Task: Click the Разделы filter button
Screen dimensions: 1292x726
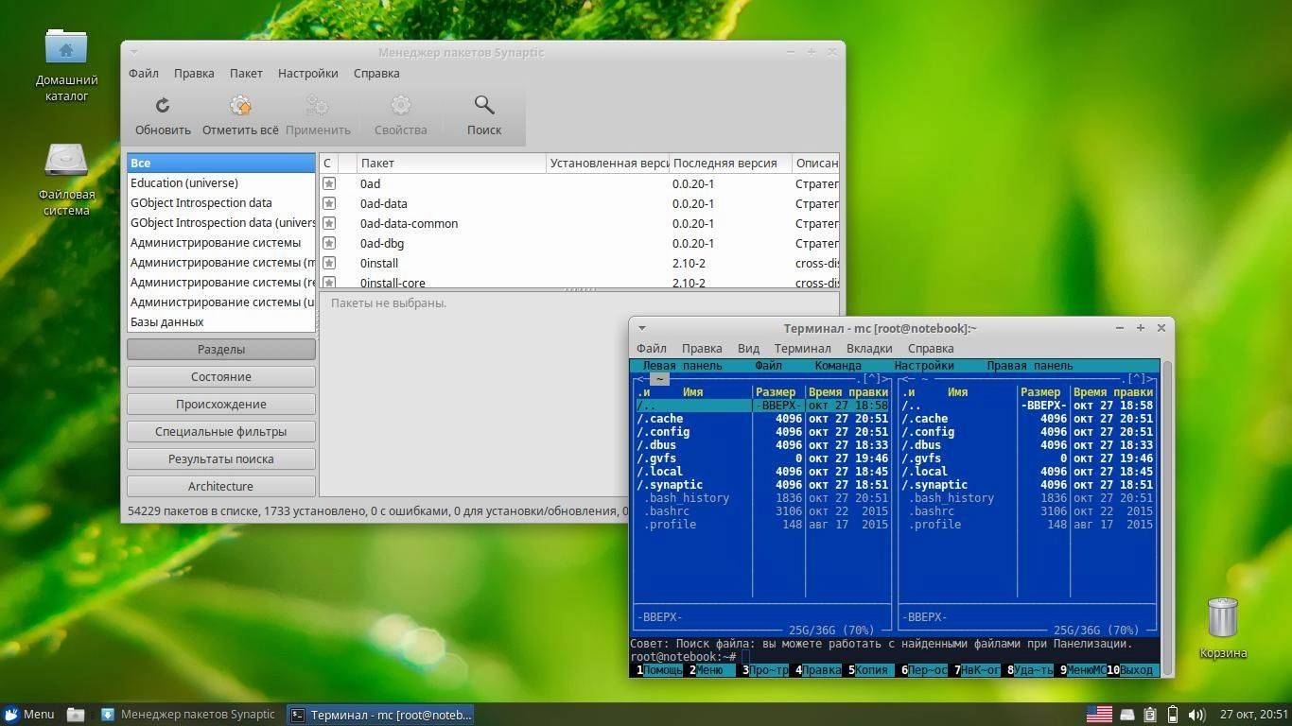Action: click(x=221, y=349)
